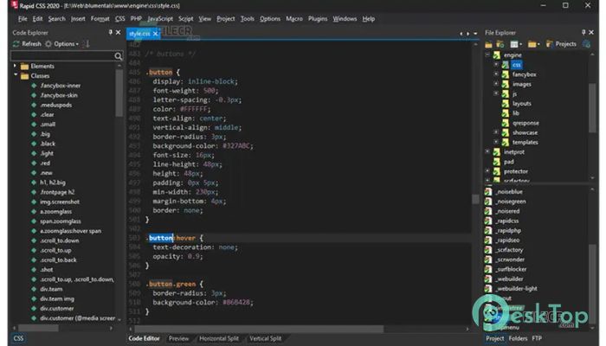The height and width of the screenshot is (346, 606).
Task: Open the folder dropdown in File Explorer toolbar
Action: (534, 44)
